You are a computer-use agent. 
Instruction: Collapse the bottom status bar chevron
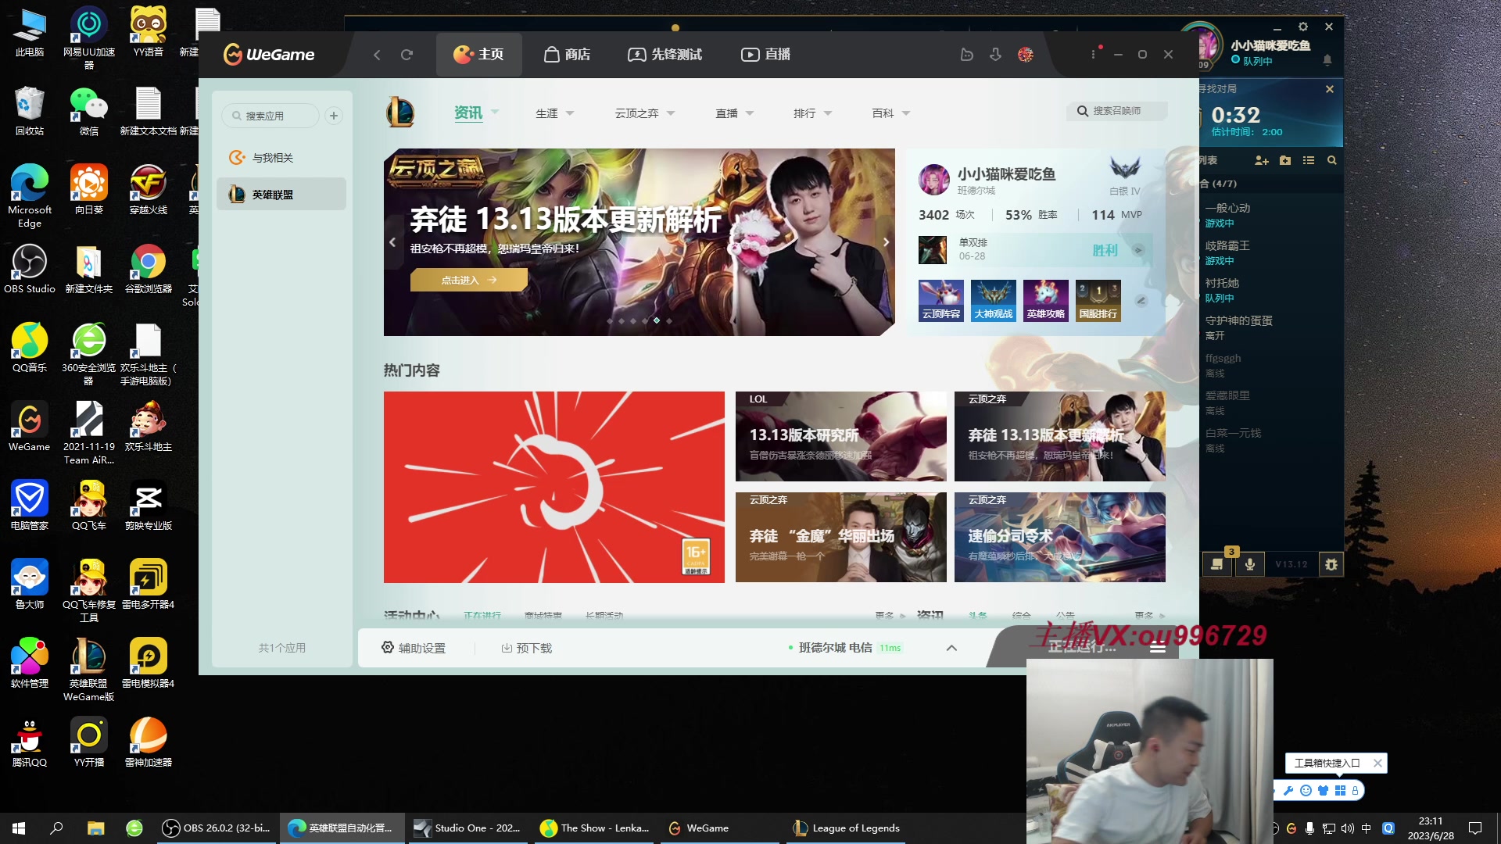pyautogui.click(x=951, y=647)
